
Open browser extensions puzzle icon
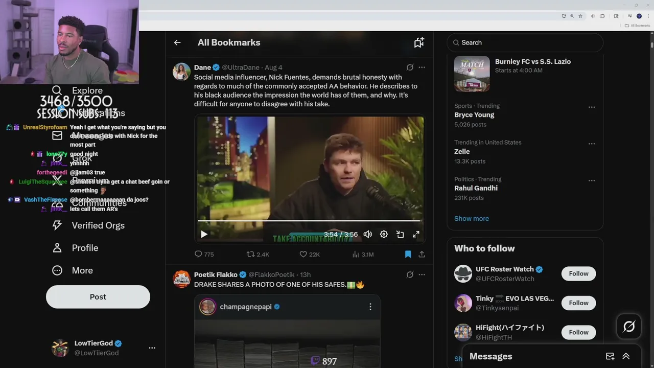(x=602, y=16)
